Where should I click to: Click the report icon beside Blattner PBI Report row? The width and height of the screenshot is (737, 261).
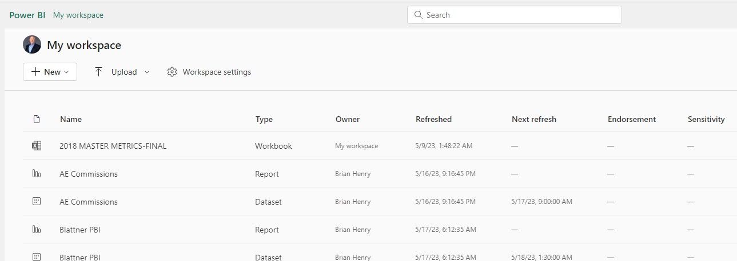pos(37,230)
